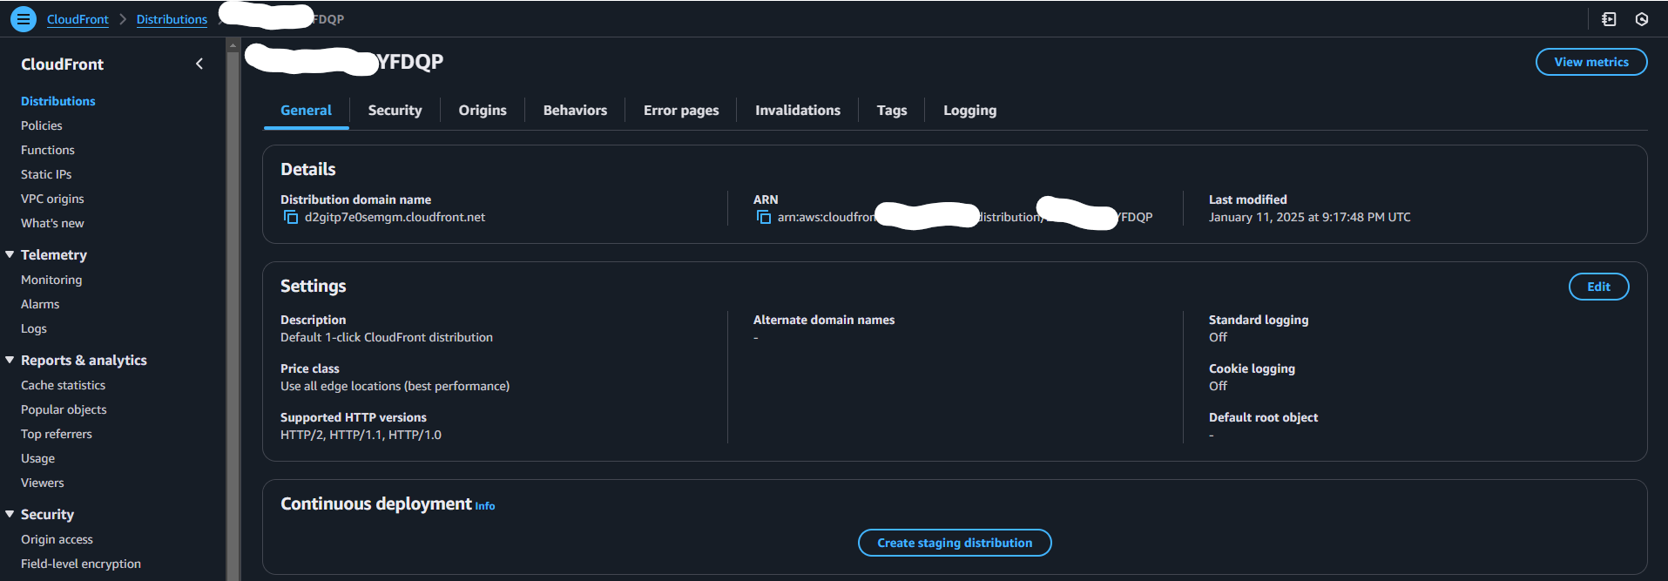
Task: Open Popular objects report
Action: (64, 409)
